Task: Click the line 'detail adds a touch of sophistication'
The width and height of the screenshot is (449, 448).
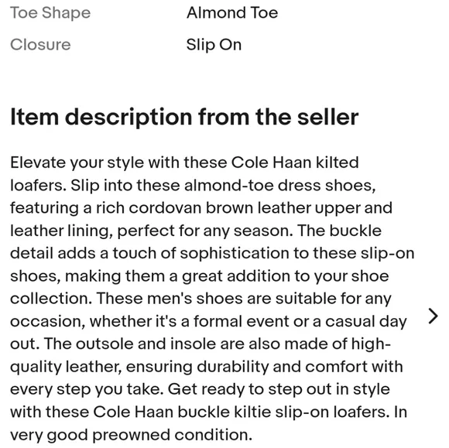Action: (212, 253)
